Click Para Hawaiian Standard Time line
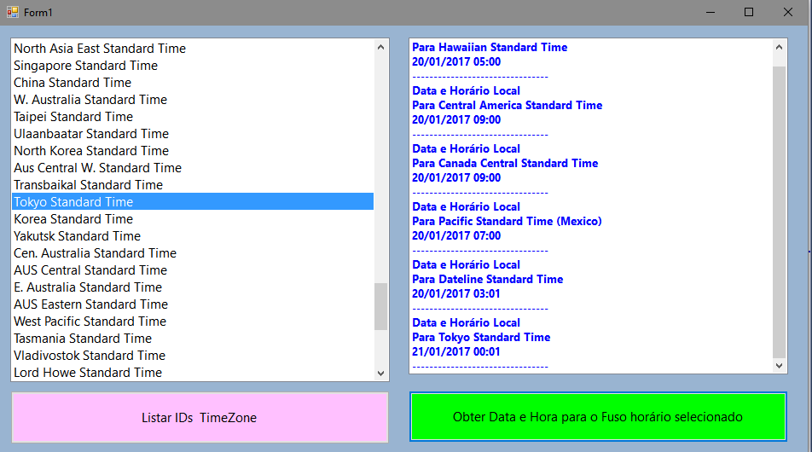Screen dimensions: 812x452 (x=490, y=47)
